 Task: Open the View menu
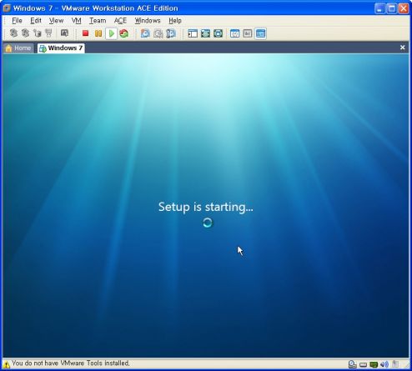[x=56, y=21]
